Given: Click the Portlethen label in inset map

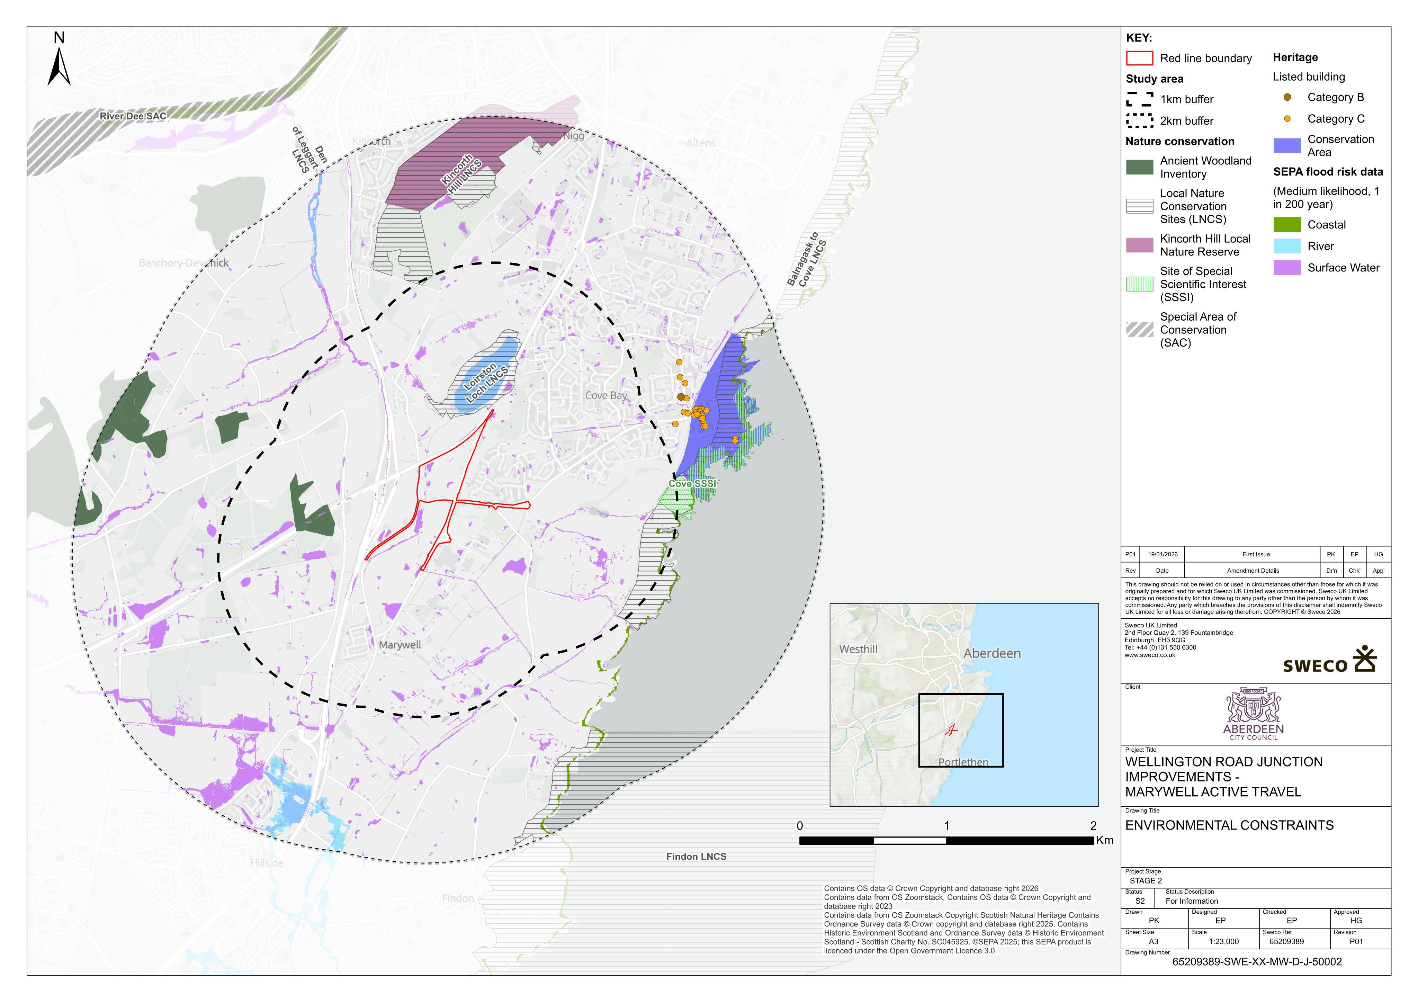Looking at the screenshot, I should point(963,762).
